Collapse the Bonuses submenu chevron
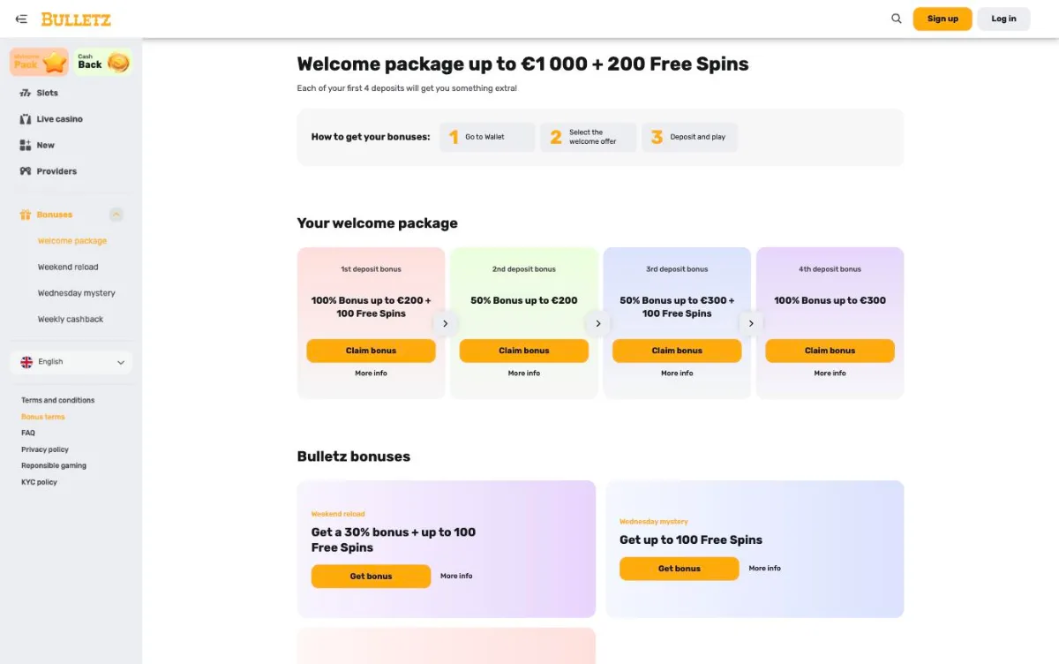This screenshot has width=1059, height=664. coord(116,215)
